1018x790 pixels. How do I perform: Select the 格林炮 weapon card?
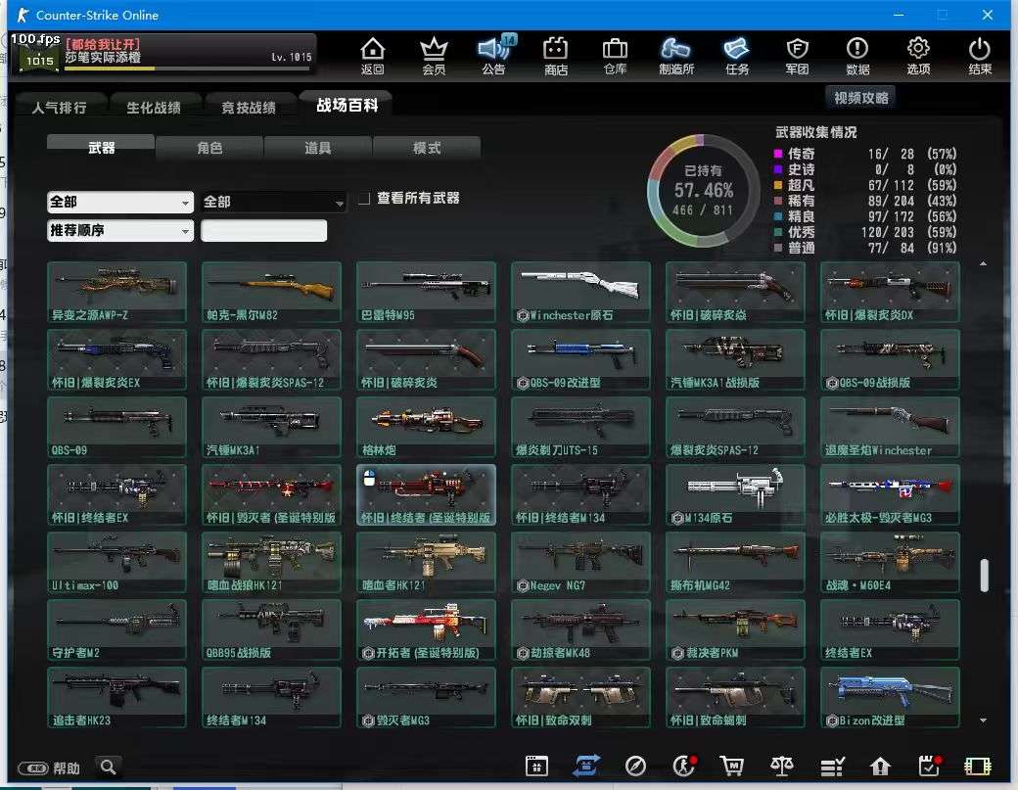tap(426, 427)
